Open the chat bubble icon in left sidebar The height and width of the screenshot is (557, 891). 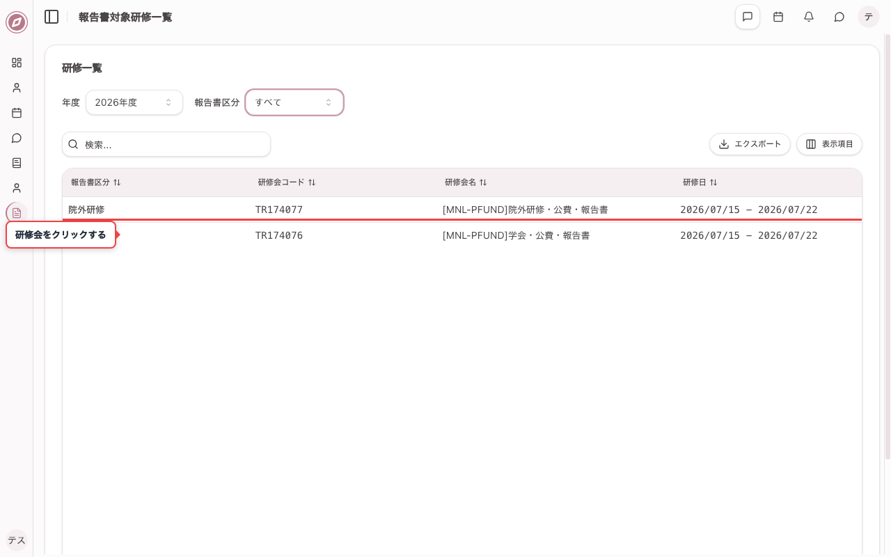coord(17,138)
